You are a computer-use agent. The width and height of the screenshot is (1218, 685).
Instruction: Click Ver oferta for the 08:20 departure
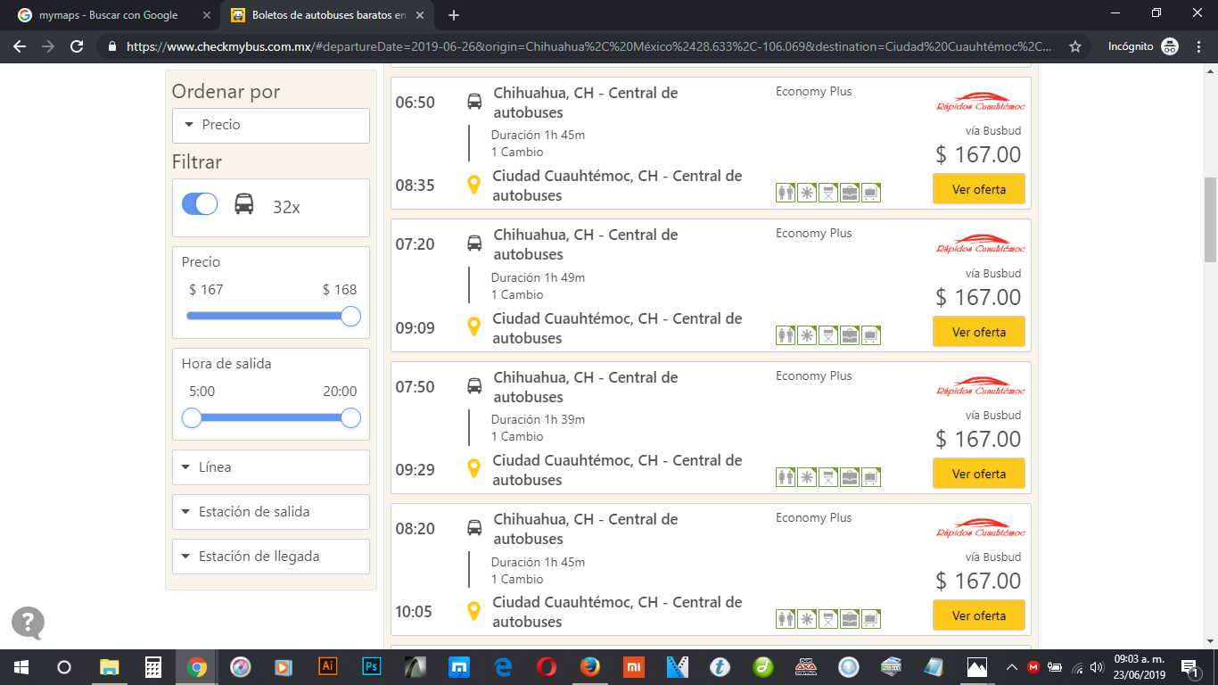pyautogui.click(x=978, y=615)
